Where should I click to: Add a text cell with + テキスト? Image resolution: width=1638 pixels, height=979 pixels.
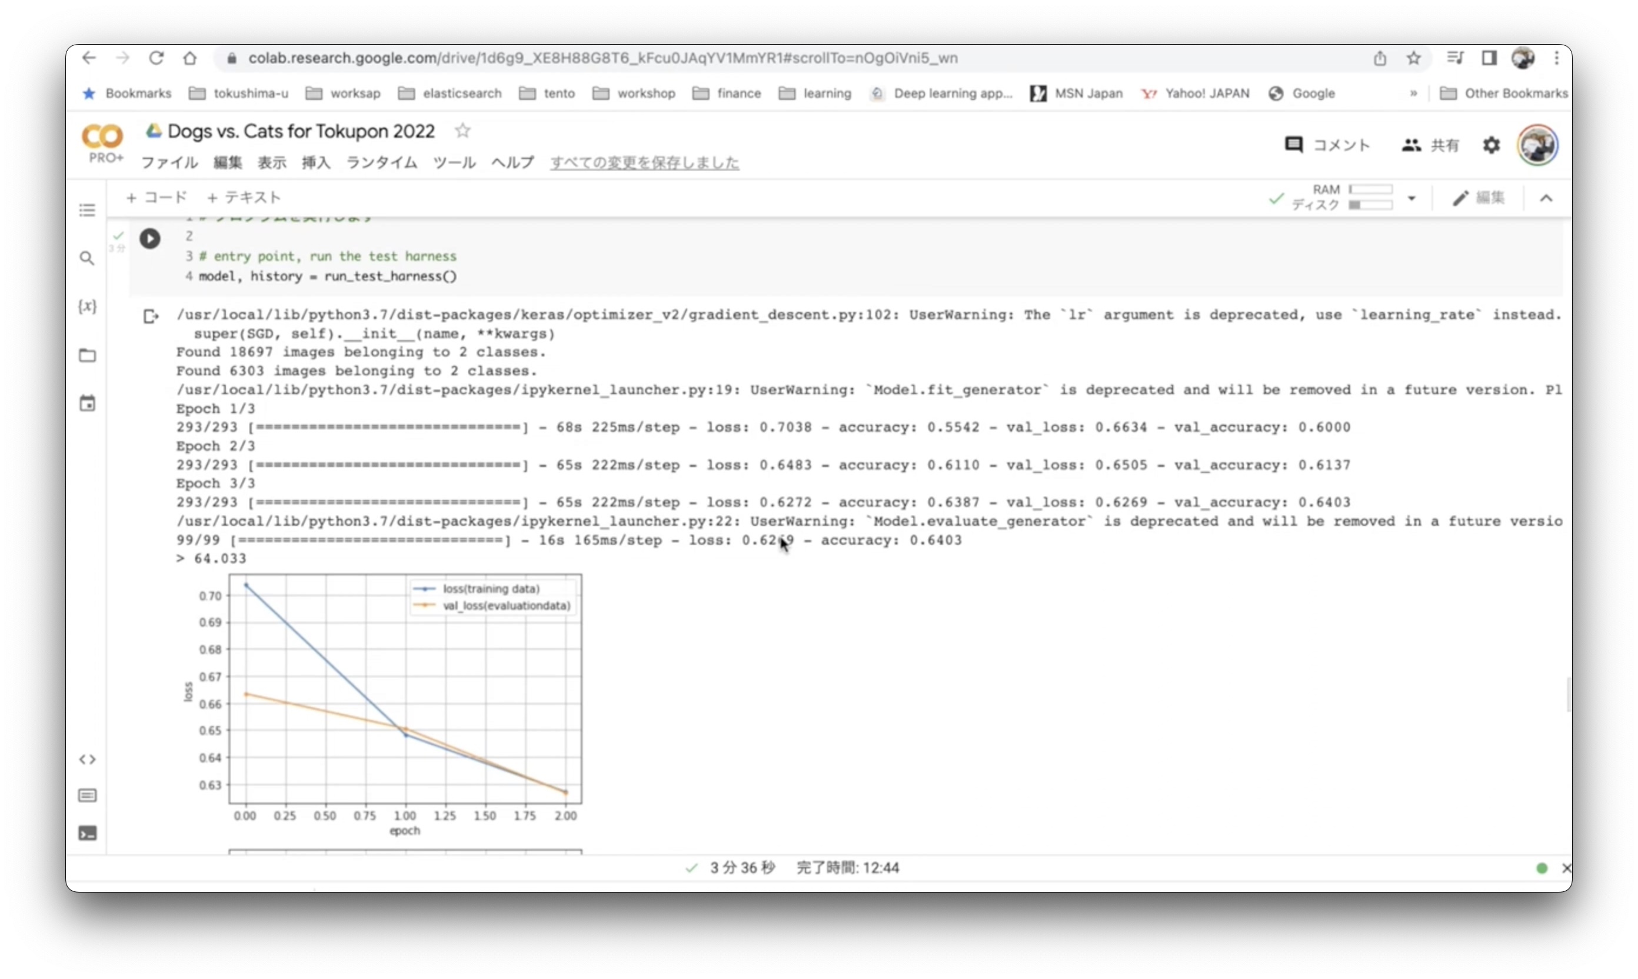click(244, 197)
